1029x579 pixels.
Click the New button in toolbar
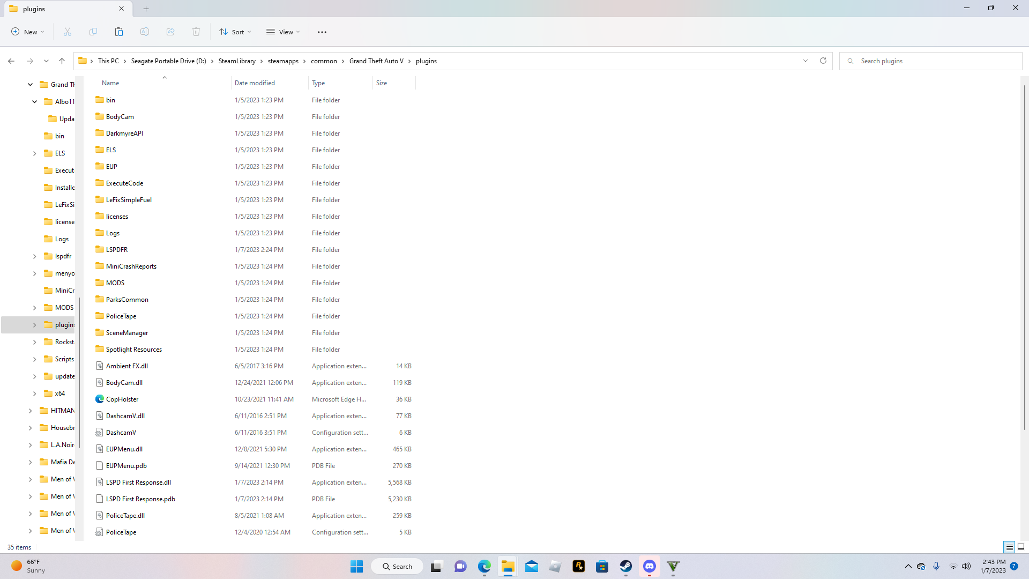tap(28, 32)
